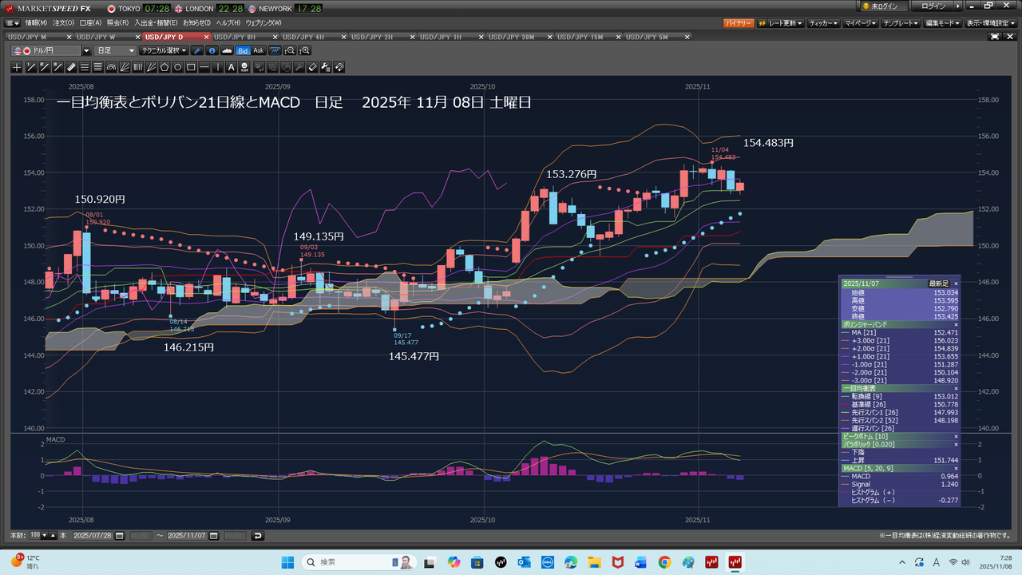Open the 注文(O) menu
The width and height of the screenshot is (1022, 575).
(64, 22)
